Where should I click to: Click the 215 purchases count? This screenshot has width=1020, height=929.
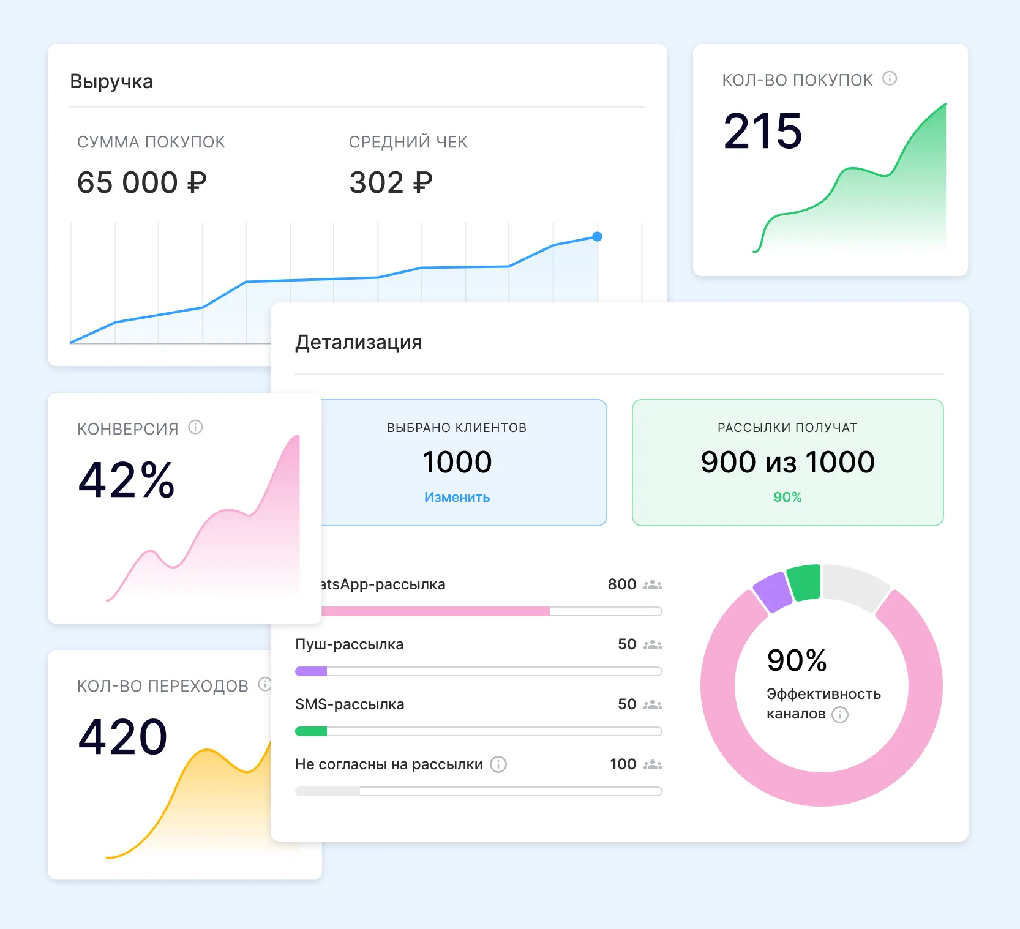click(762, 131)
